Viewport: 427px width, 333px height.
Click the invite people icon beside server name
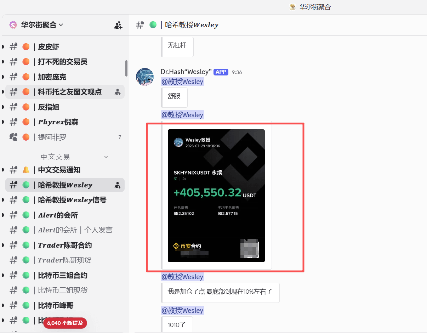click(118, 25)
